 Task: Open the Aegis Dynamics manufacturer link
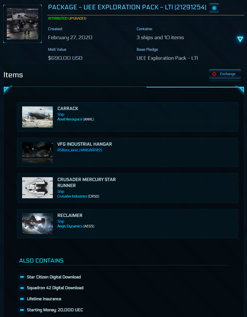tap(70, 226)
